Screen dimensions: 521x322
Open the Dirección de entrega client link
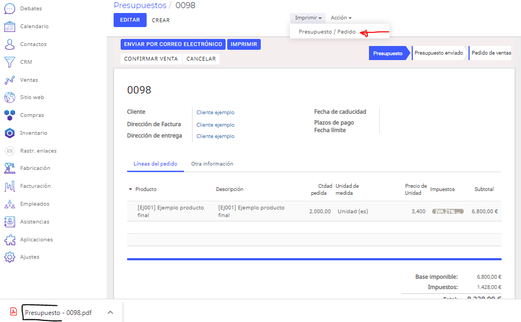[215, 136]
